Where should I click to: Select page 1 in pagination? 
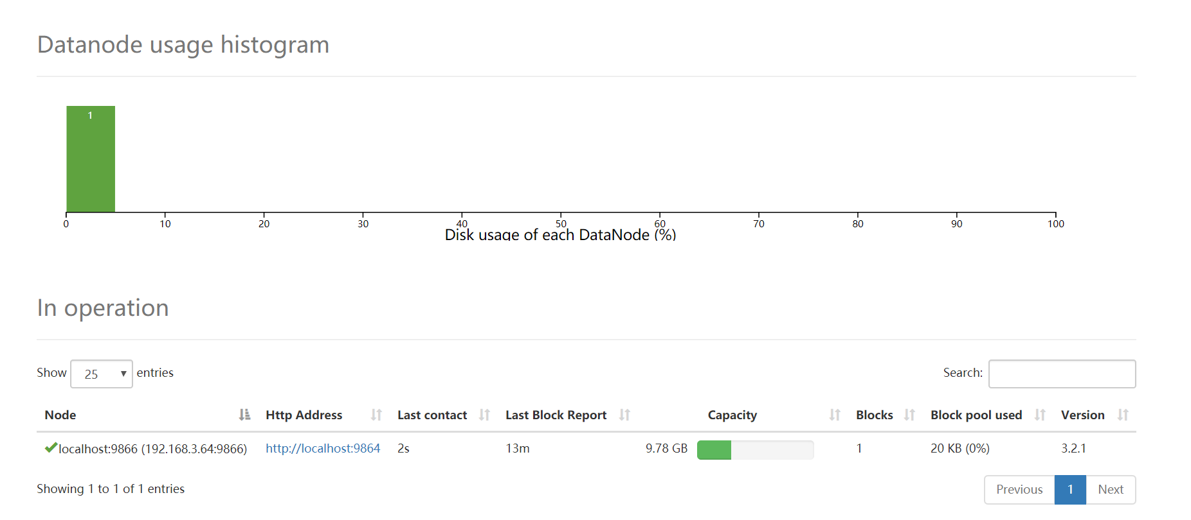coord(1070,489)
